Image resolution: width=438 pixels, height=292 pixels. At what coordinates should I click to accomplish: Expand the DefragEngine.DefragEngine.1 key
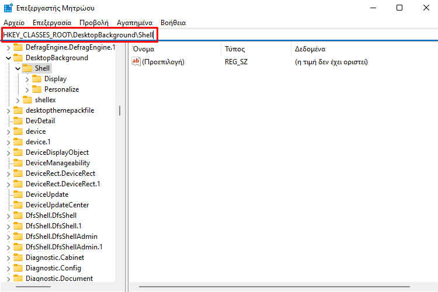pos(8,48)
